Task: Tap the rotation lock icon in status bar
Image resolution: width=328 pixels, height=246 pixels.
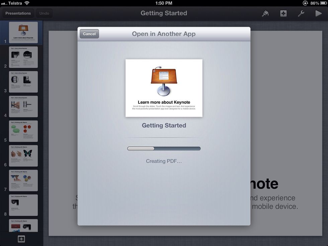Action: coord(305,3)
